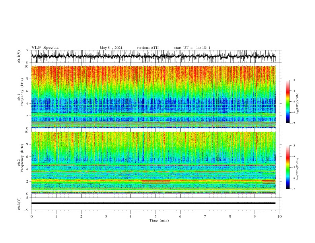
Task: Click the '6' kHz tick on ch.2 axis
Action: (x=28, y=156)
